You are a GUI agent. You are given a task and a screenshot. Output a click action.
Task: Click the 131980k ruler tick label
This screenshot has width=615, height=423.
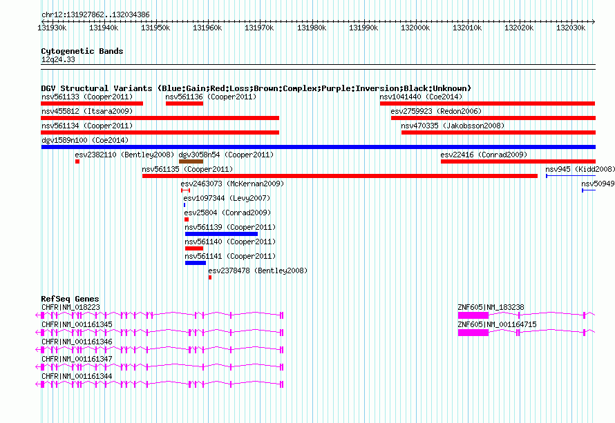tap(312, 28)
